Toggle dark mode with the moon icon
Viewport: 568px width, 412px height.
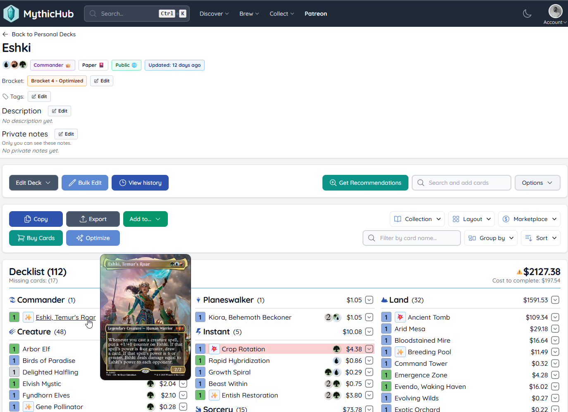[x=527, y=13]
